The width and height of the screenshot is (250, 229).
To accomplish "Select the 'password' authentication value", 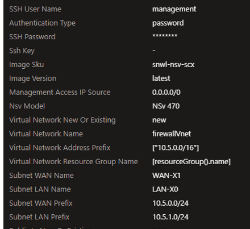I will pyautogui.click(x=168, y=23).
